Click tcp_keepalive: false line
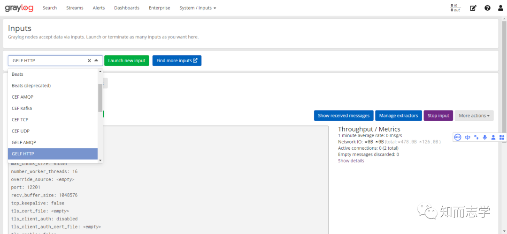This screenshot has height=234, width=507. 38,203
